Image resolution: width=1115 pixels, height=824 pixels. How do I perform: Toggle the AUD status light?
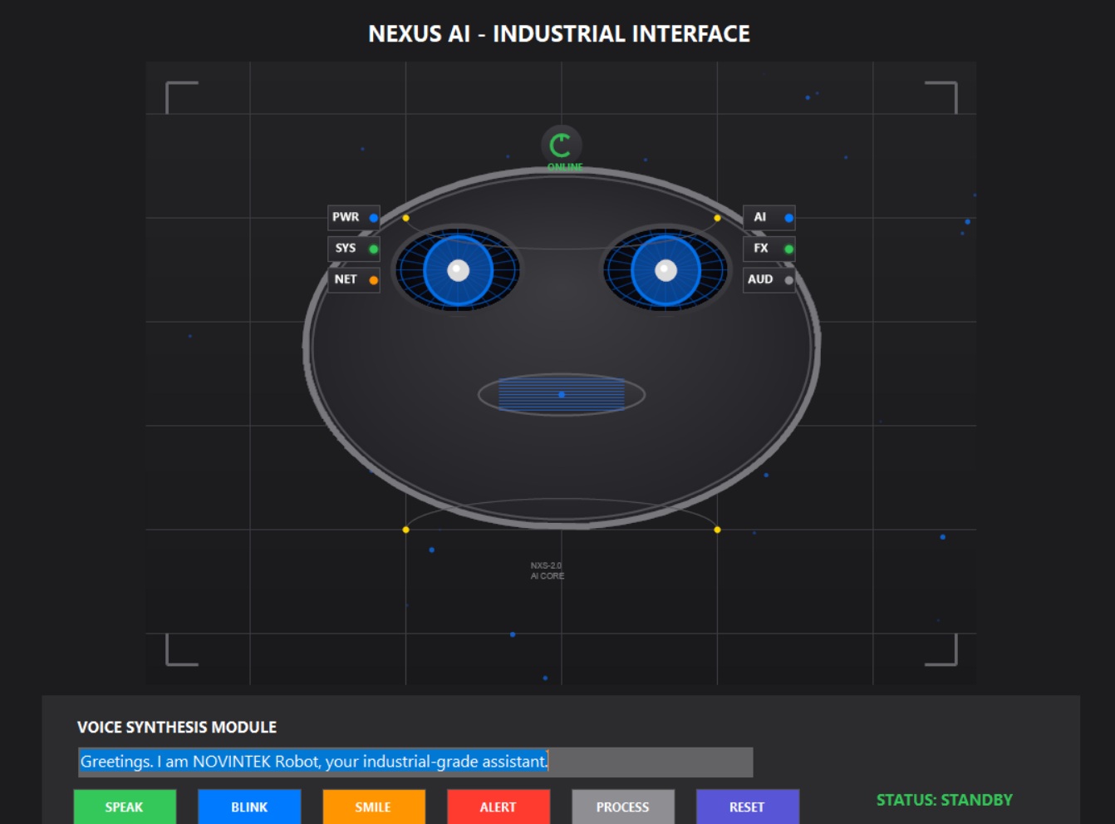(x=787, y=279)
